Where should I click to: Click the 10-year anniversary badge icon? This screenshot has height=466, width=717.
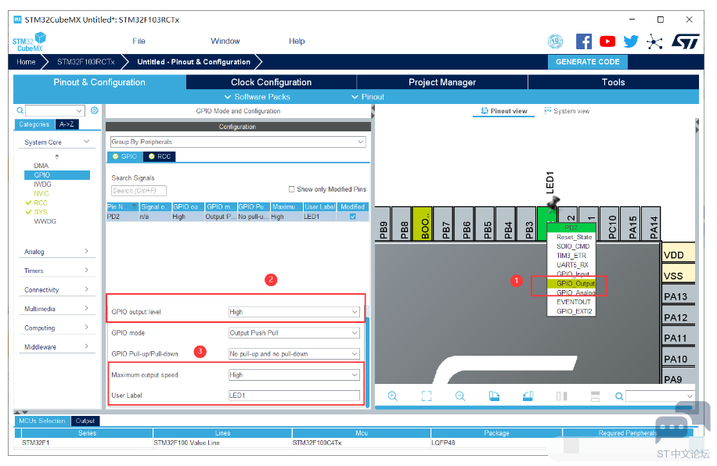[x=555, y=41]
